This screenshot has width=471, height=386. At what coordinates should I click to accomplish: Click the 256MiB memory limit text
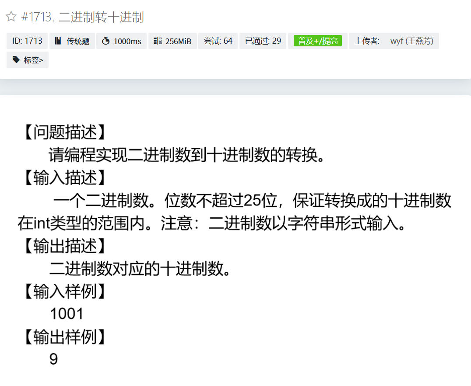click(178, 41)
